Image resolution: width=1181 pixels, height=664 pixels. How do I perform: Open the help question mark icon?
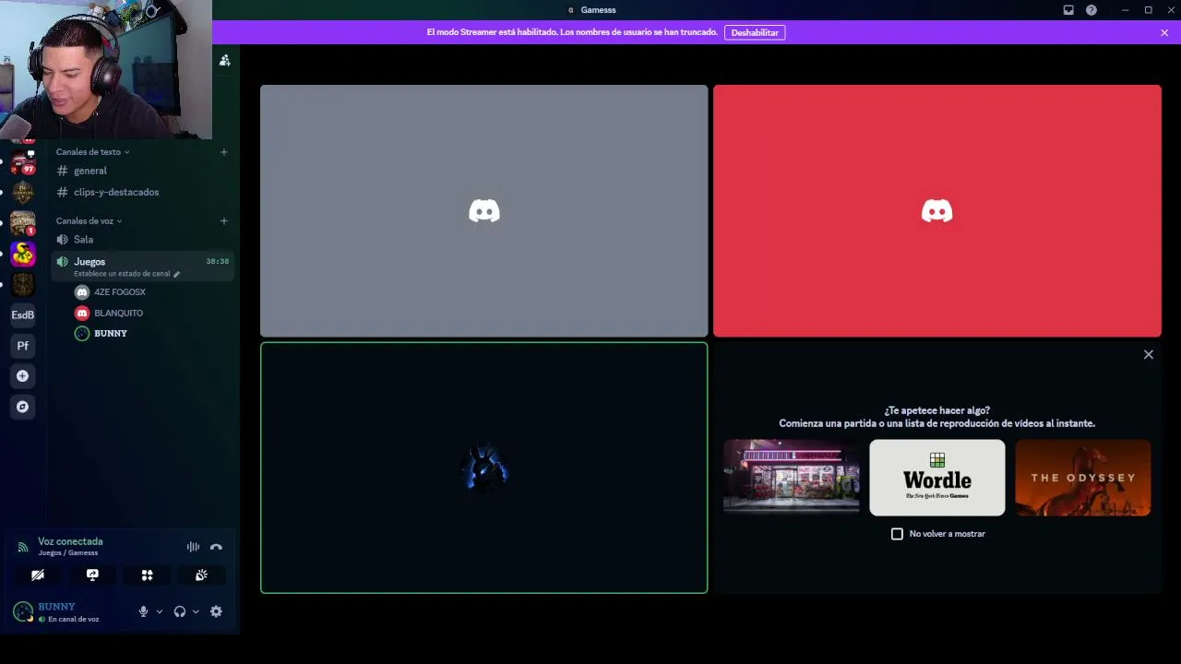(x=1092, y=10)
